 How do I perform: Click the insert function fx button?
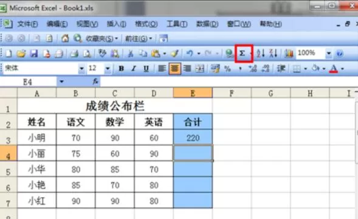click(95, 81)
